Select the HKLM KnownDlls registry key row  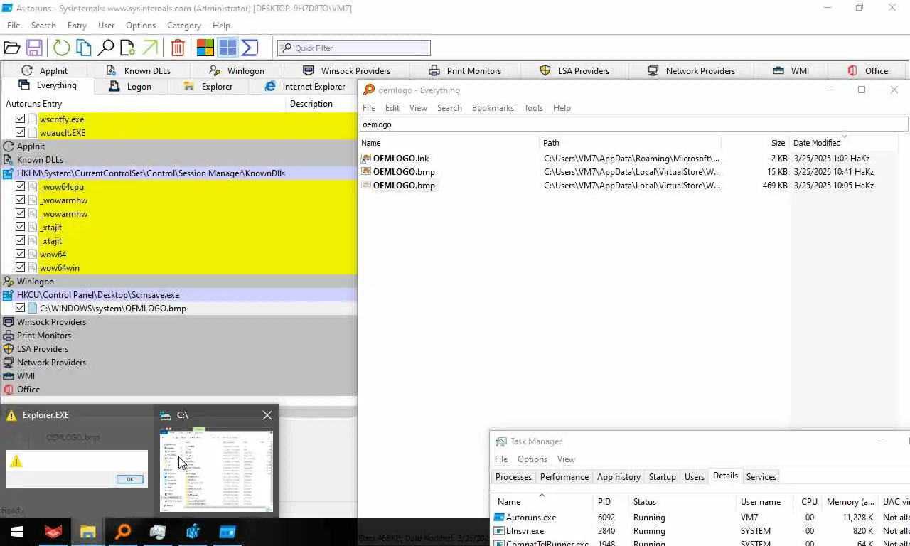[x=178, y=173]
